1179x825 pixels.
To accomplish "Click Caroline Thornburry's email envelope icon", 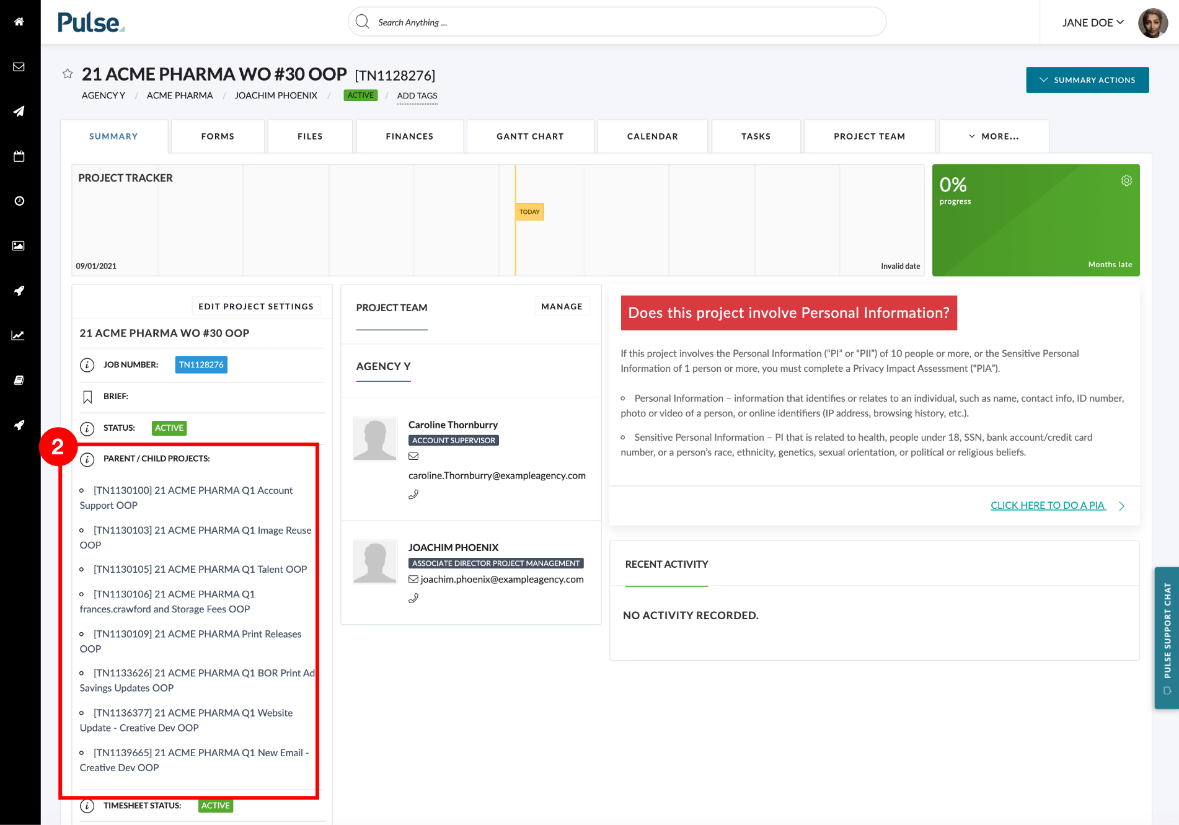I will pyautogui.click(x=413, y=456).
